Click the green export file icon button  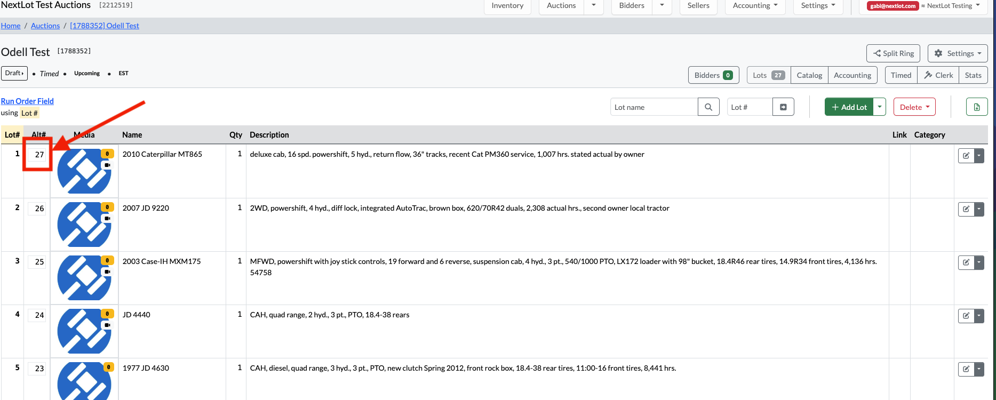click(x=977, y=107)
